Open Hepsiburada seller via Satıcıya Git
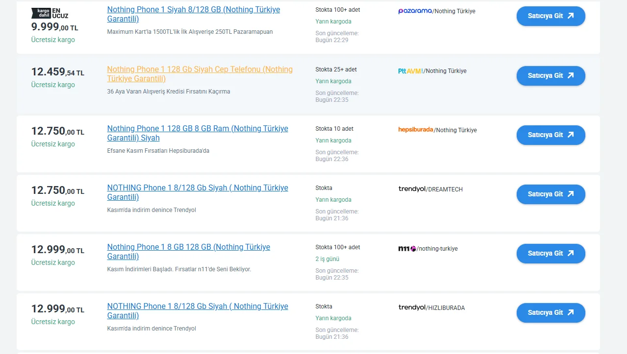627x354 pixels. point(551,135)
